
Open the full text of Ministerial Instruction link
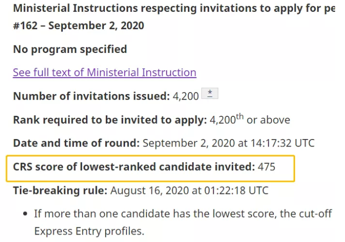(104, 72)
